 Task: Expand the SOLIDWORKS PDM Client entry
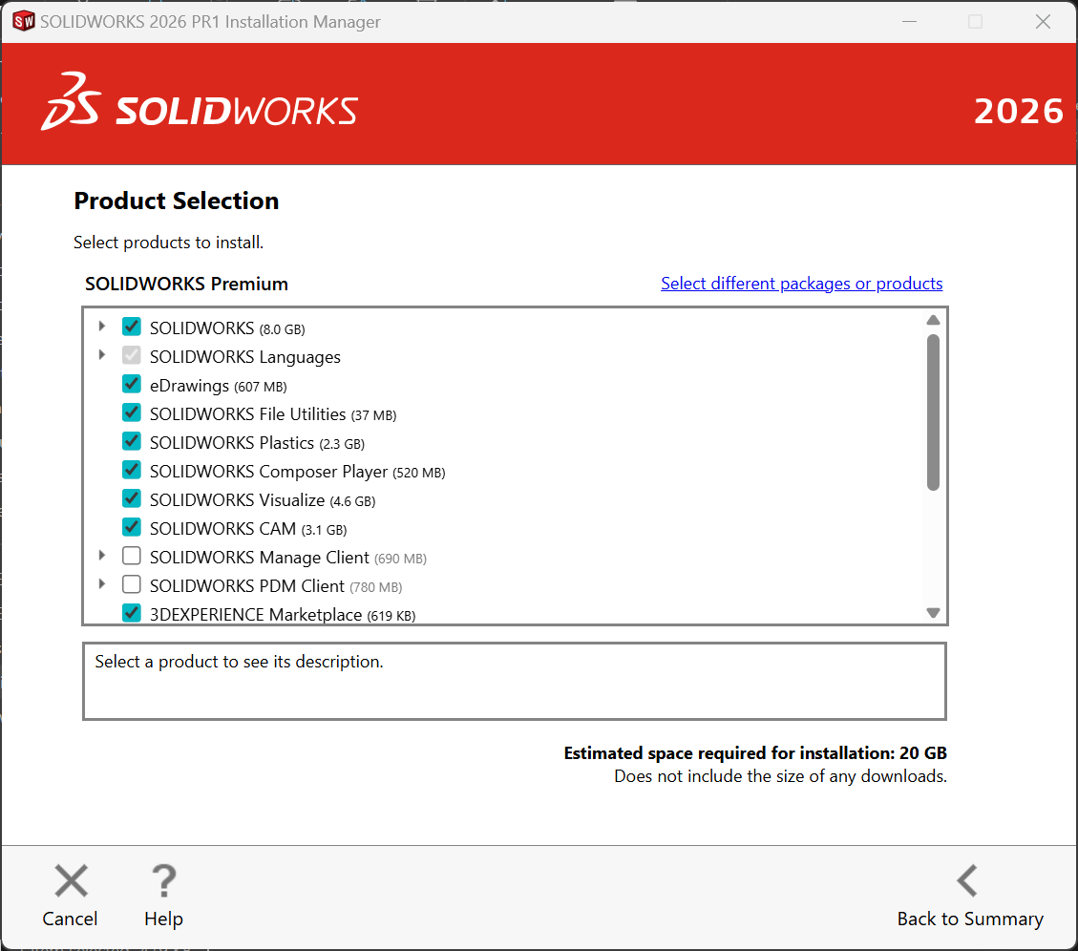(x=101, y=583)
